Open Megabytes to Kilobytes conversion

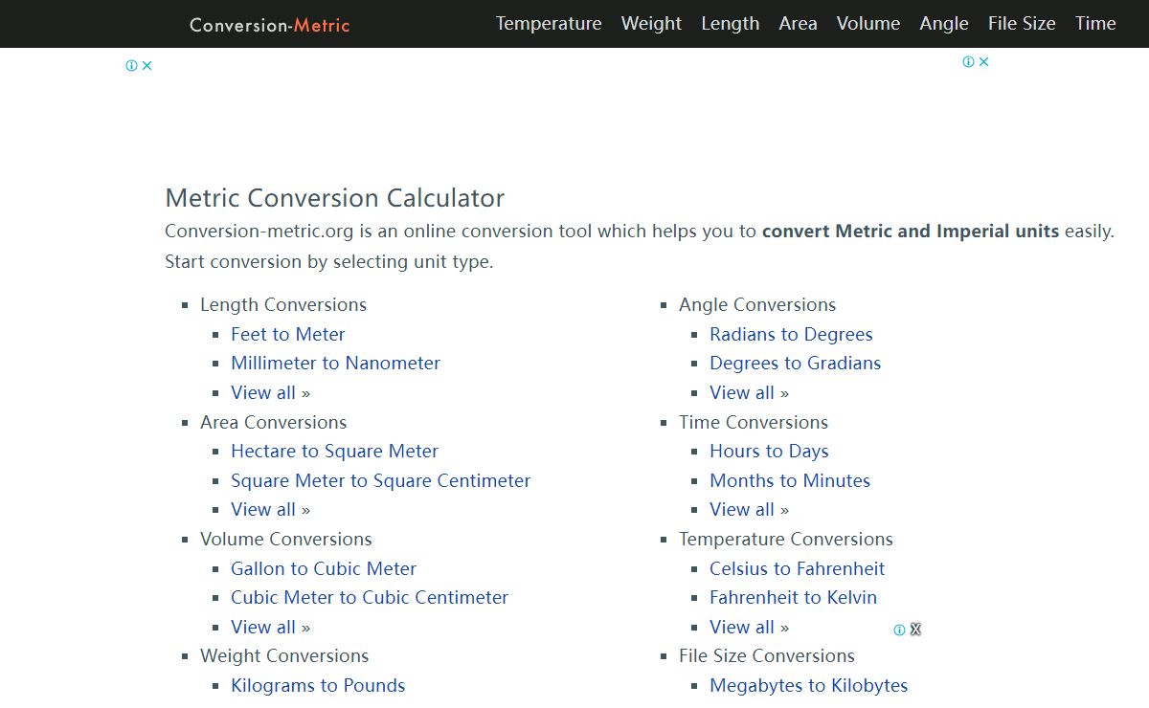pyautogui.click(x=808, y=685)
